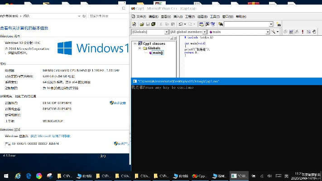Viewport: 322px width, 181px height.
Task: Click the Microsoft software license terms link
Action: [x=50, y=136]
